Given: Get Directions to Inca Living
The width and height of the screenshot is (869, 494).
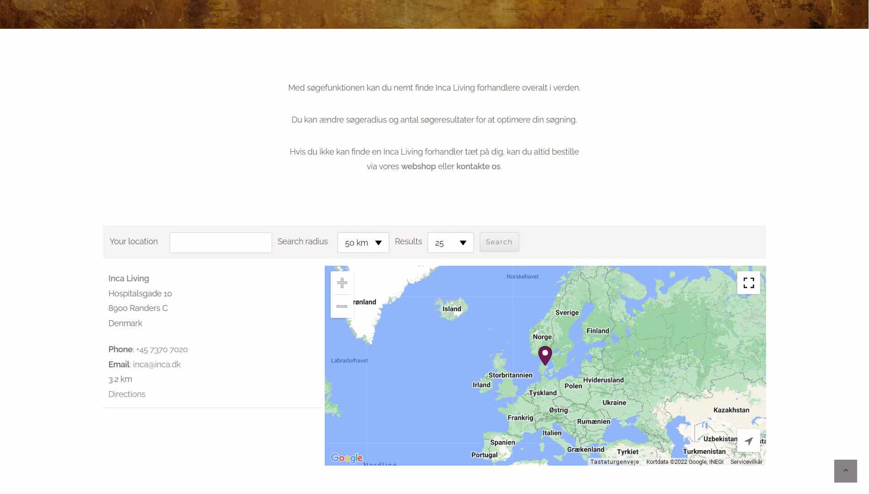Looking at the screenshot, I should 127,394.
